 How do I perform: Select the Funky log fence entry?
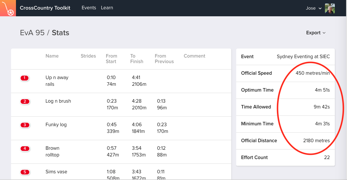click(x=56, y=125)
